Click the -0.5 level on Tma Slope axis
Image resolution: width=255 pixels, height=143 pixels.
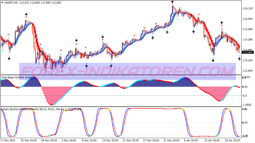click(x=245, y=96)
